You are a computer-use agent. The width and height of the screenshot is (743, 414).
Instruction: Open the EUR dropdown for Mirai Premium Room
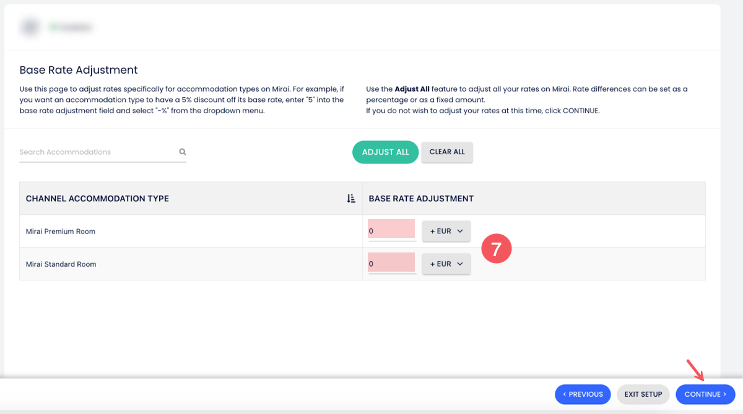click(446, 231)
